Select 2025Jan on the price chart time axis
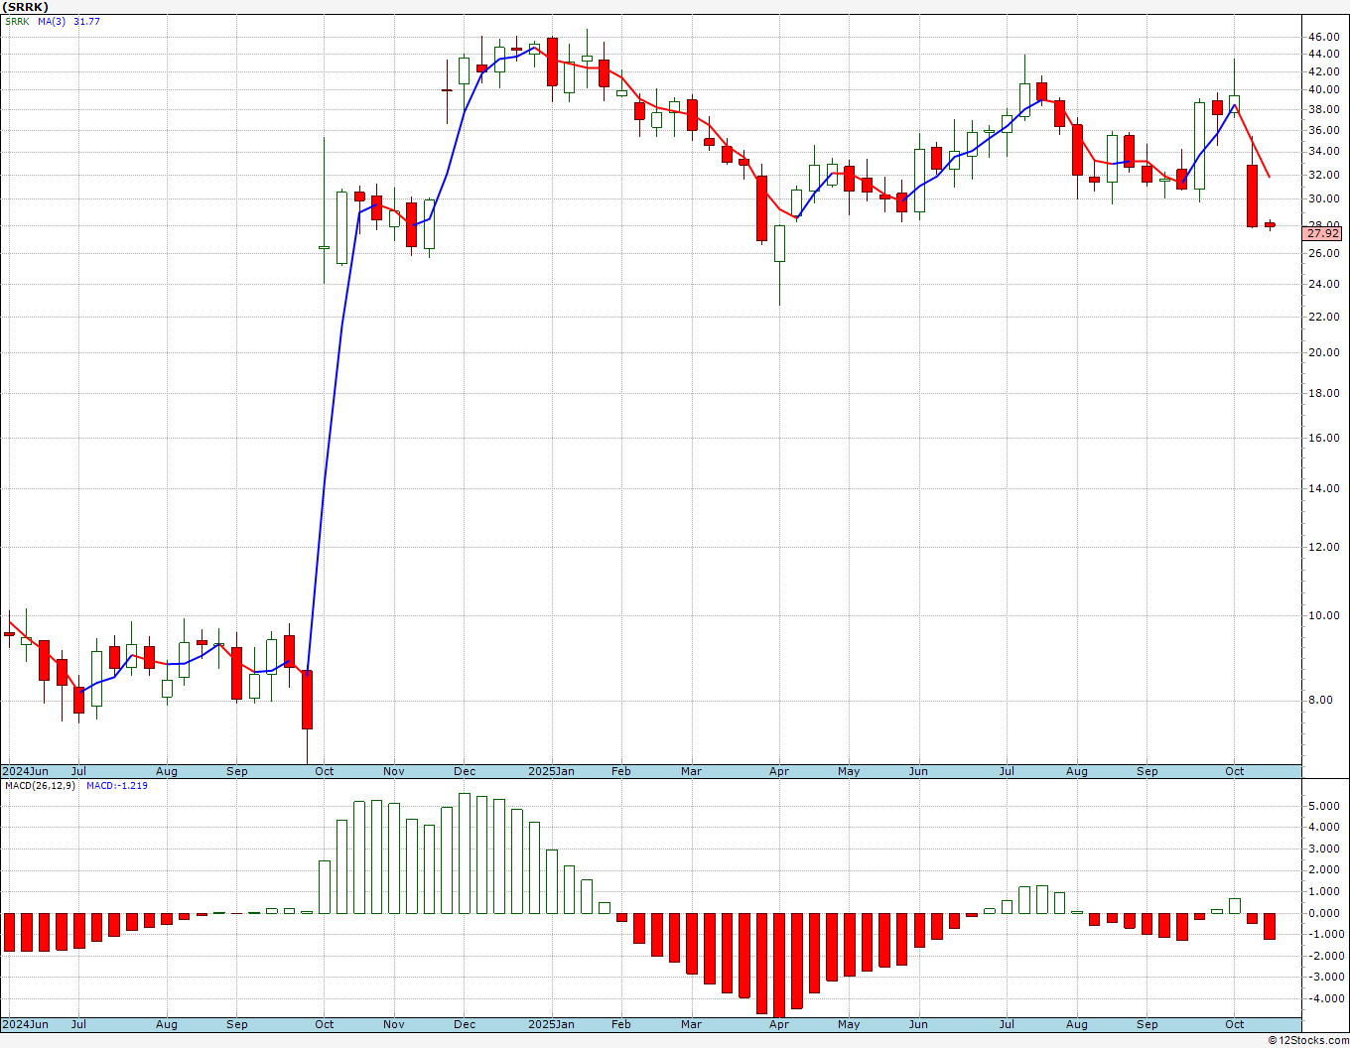The width and height of the screenshot is (1350, 1048). tap(551, 772)
